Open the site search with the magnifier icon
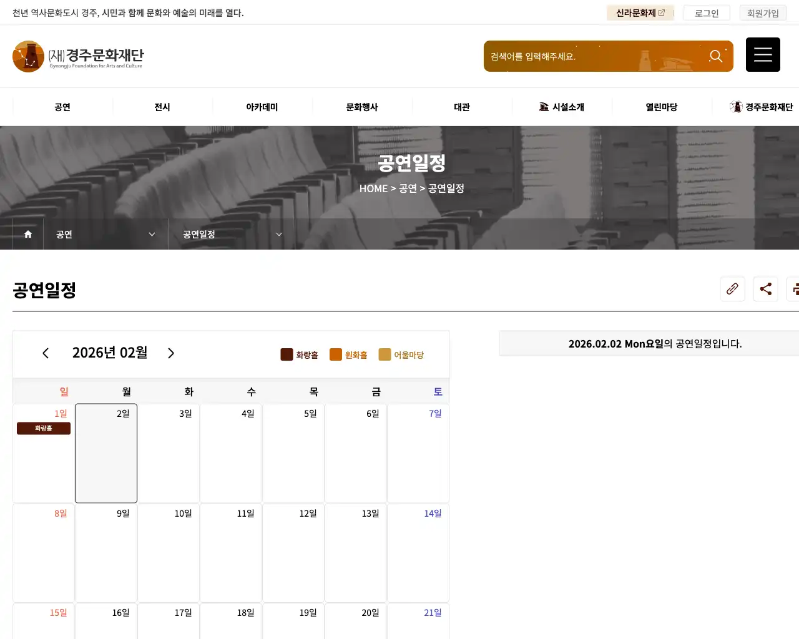The image size is (799, 639). tap(715, 56)
